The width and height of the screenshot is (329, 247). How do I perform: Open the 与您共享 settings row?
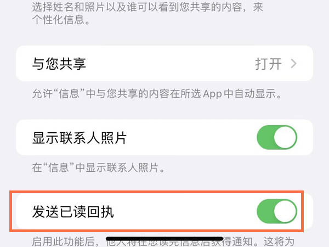pyautogui.click(x=164, y=64)
